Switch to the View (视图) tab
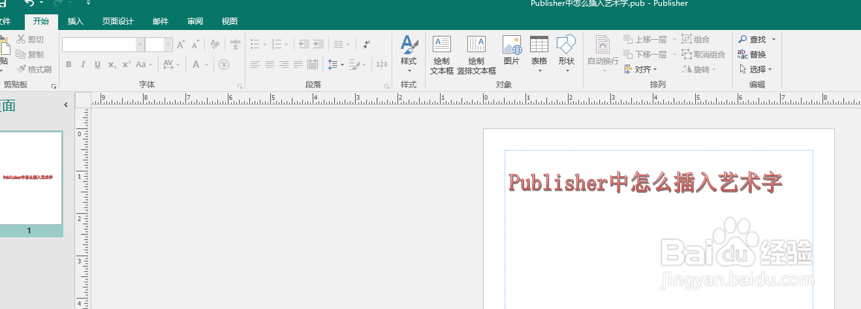861x309 pixels. tap(230, 22)
